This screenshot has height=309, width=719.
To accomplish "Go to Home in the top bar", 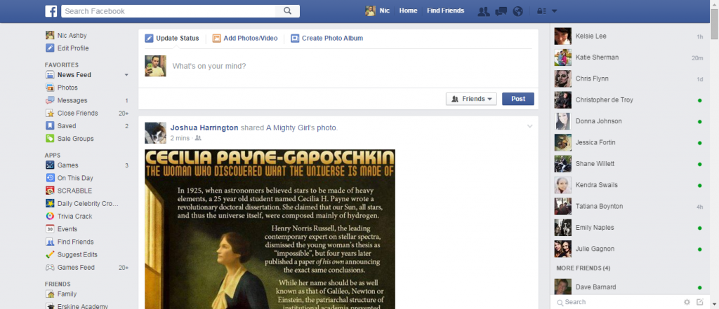I will pos(408,11).
